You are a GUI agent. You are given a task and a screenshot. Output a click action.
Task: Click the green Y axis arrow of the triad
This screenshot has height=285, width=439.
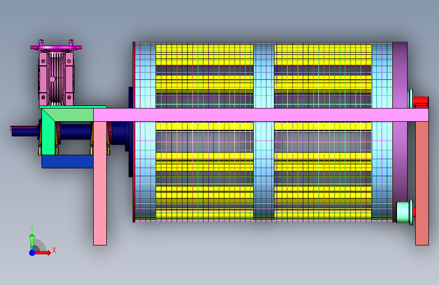coord(32,241)
